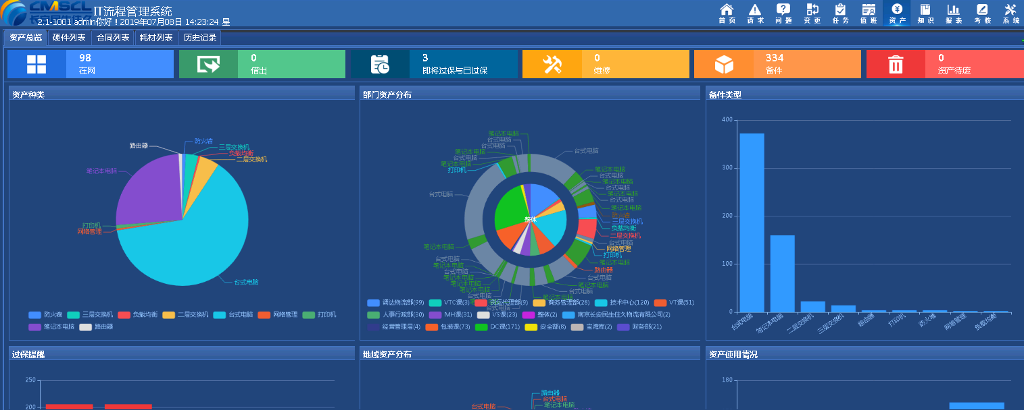Click the DC课(171) green legend swatch

pyautogui.click(x=481, y=327)
